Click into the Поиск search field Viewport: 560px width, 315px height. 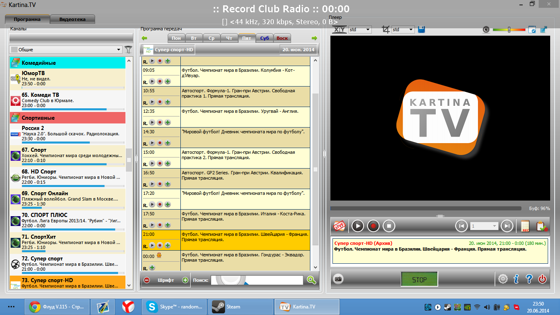(257, 280)
